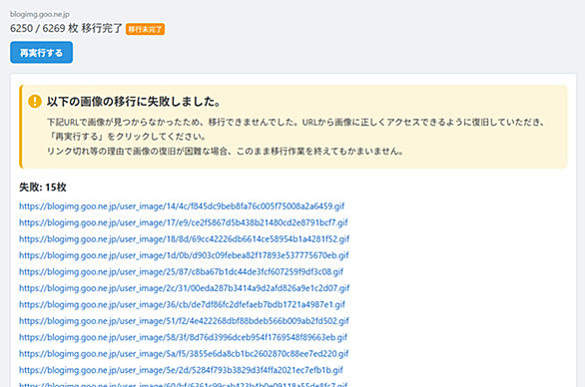Click the yellow exclamation warning icon

coord(35,101)
